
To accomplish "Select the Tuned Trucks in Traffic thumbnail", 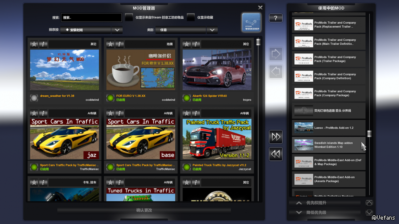I will coord(141,194).
